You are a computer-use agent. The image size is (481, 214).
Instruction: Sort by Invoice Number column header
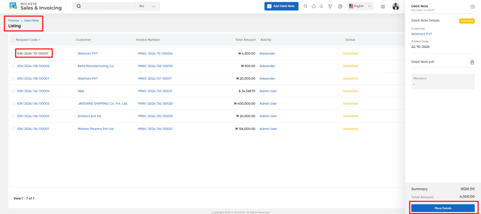pos(148,40)
